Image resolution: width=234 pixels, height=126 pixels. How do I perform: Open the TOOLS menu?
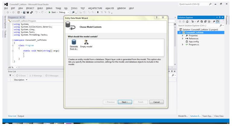[74, 8]
